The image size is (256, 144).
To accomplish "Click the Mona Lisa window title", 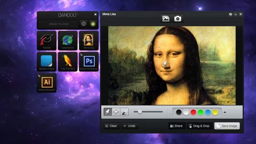I will [109, 14].
